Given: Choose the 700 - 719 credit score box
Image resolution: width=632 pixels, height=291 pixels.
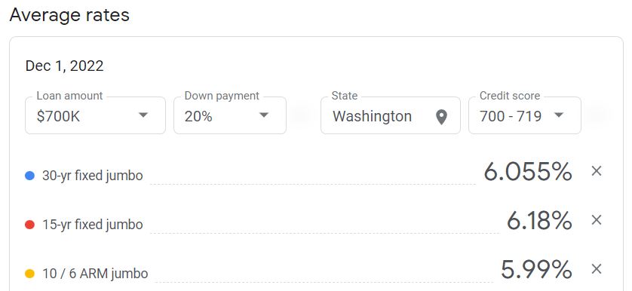Looking at the screenshot, I should coord(525,115).
